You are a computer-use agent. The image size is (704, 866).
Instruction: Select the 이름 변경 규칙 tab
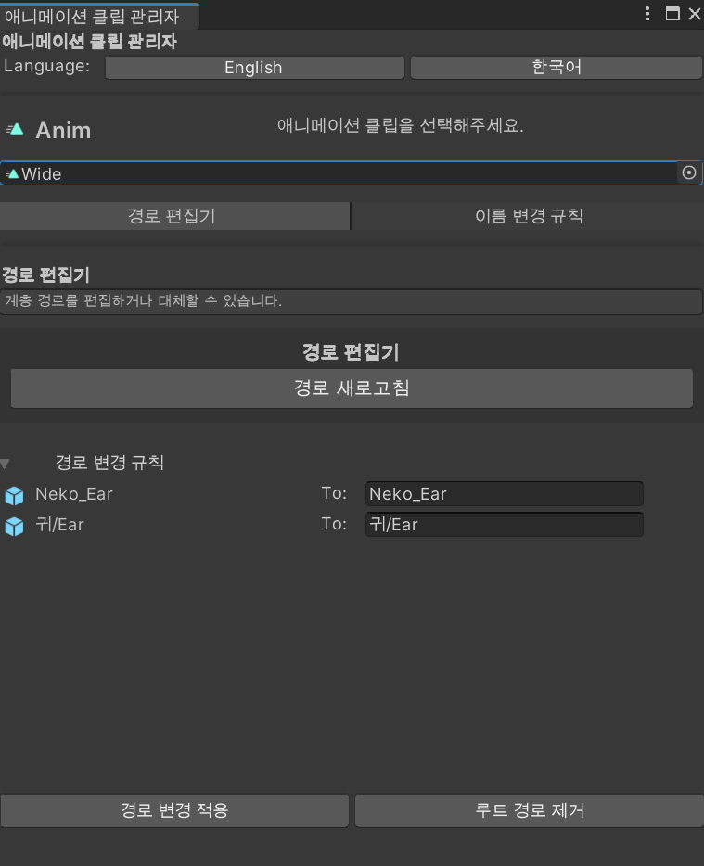click(528, 216)
